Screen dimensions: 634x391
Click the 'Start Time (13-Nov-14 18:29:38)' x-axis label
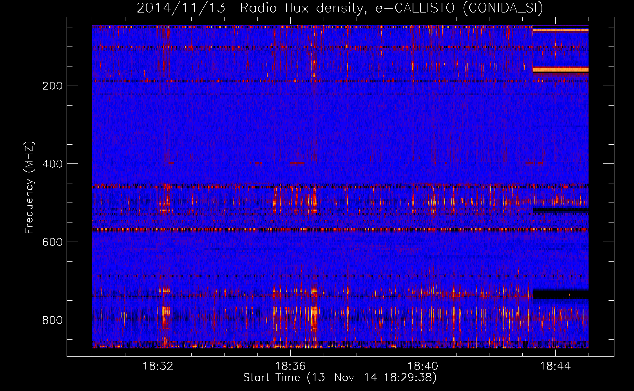point(340,378)
